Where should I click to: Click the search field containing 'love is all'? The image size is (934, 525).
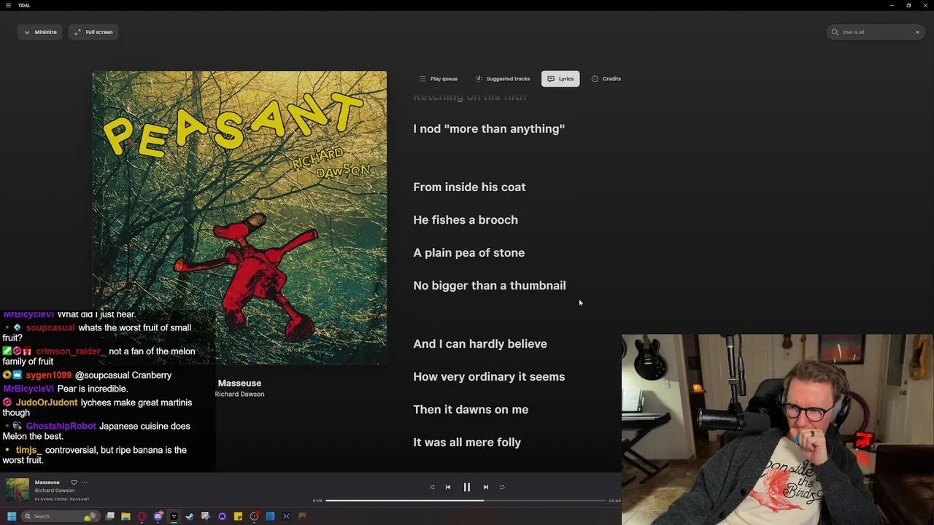tap(876, 32)
